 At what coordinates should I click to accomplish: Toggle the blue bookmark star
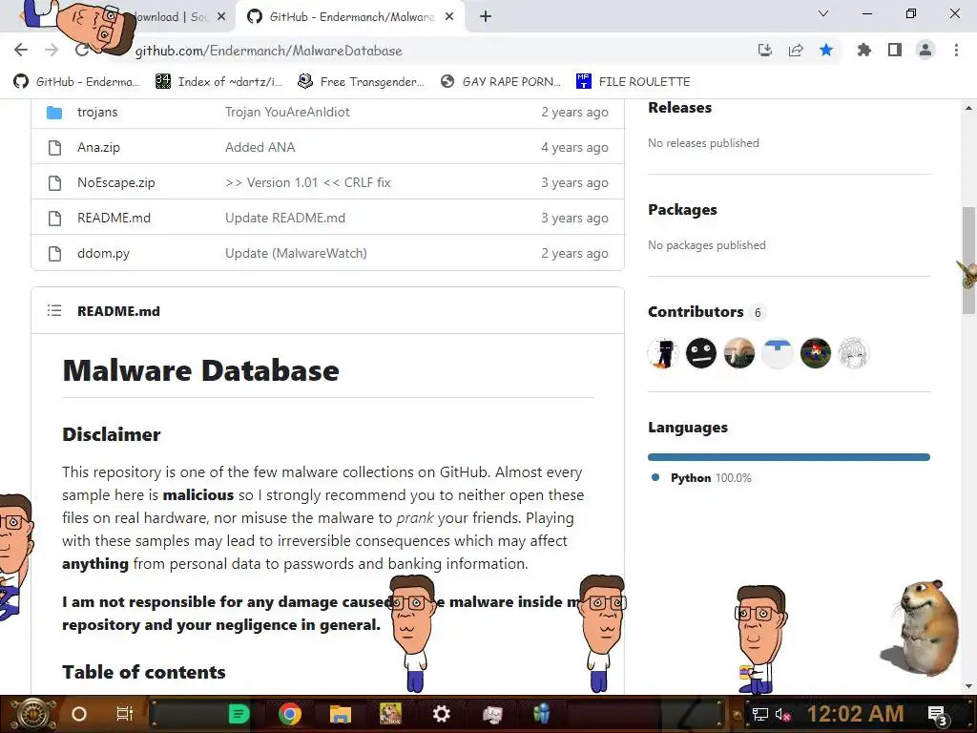pyautogui.click(x=826, y=50)
